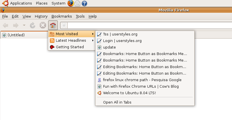
Task: Open the Tools menu
Action: pos(80,16)
